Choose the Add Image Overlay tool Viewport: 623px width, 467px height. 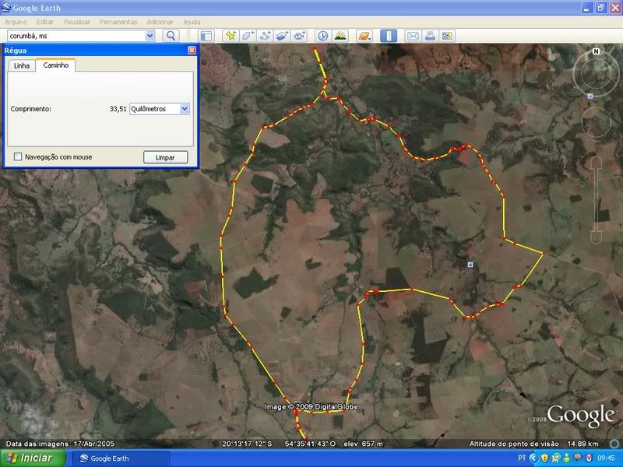282,36
